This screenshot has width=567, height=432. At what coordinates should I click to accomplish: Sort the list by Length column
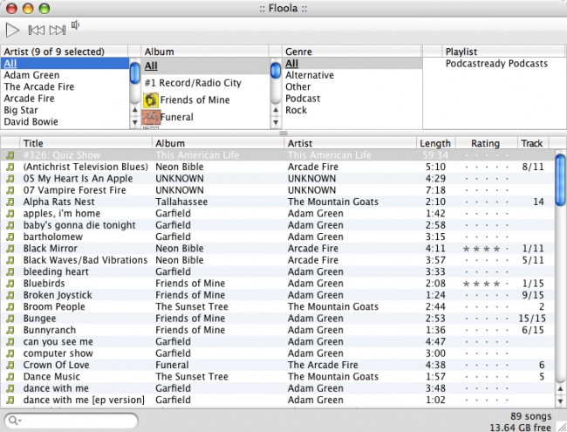[434, 143]
